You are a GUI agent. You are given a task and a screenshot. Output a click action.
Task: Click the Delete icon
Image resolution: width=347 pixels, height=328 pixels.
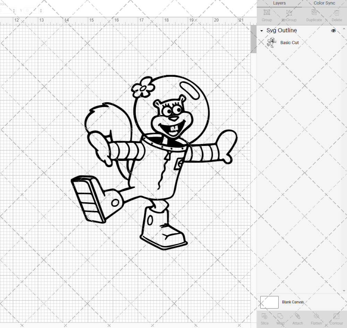(x=336, y=15)
